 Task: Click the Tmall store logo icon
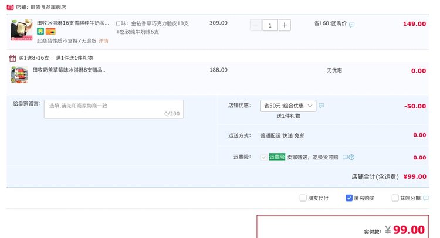(x=10, y=7)
